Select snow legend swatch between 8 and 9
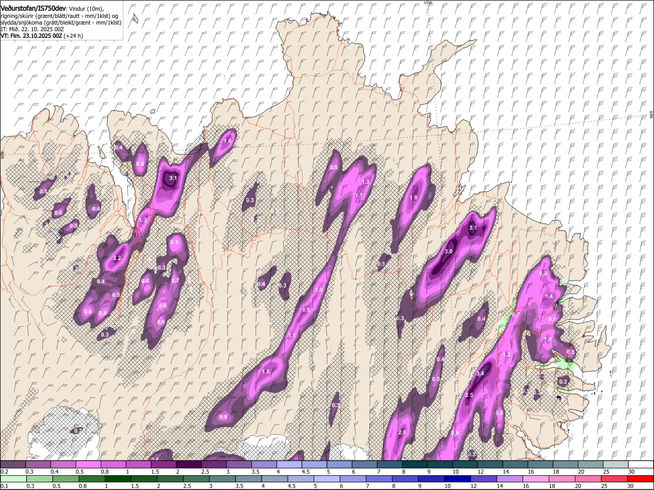654x490 pixels. 415,464
